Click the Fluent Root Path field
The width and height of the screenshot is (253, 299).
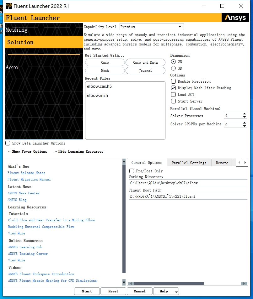(x=188, y=197)
